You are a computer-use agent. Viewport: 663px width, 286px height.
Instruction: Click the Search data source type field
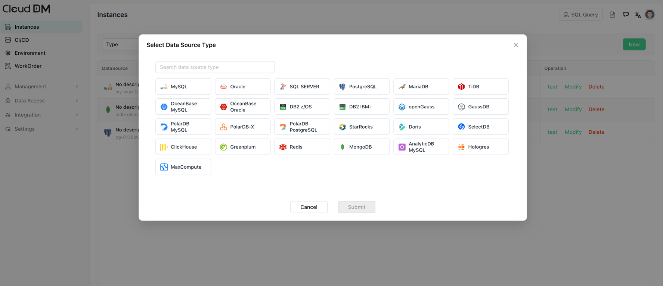pos(215,67)
